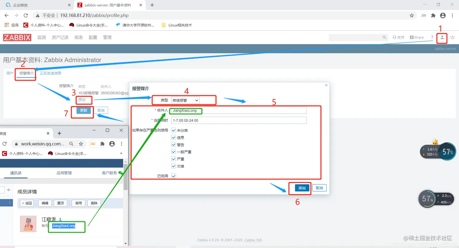The height and width of the screenshot is (248, 459).
Task: Open the 监测 menu
Action: 42,37
